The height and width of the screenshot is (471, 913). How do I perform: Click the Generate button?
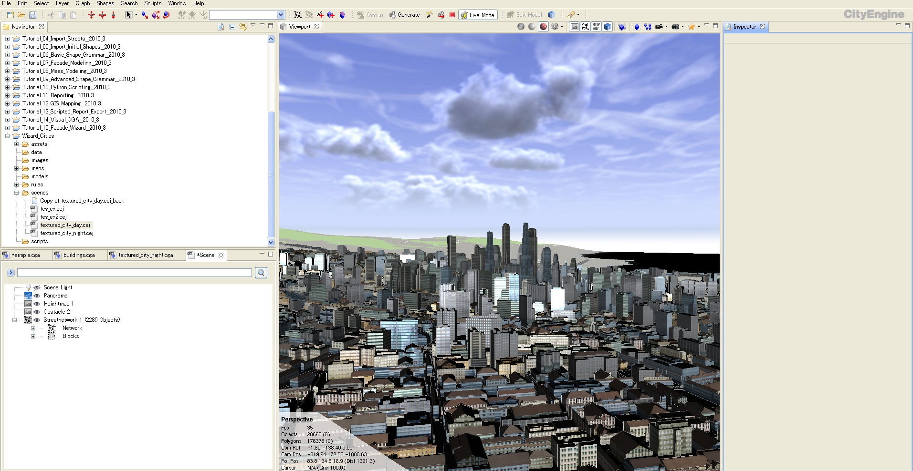point(404,15)
